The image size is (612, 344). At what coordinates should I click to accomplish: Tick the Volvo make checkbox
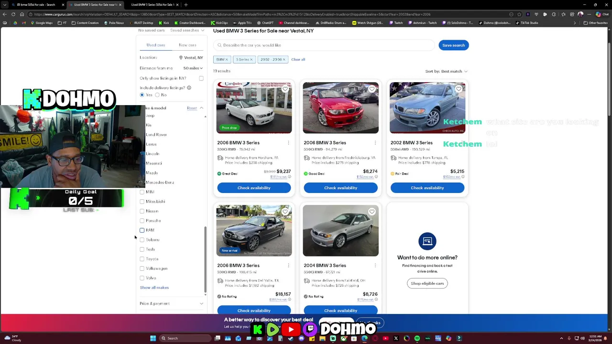(x=142, y=278)
